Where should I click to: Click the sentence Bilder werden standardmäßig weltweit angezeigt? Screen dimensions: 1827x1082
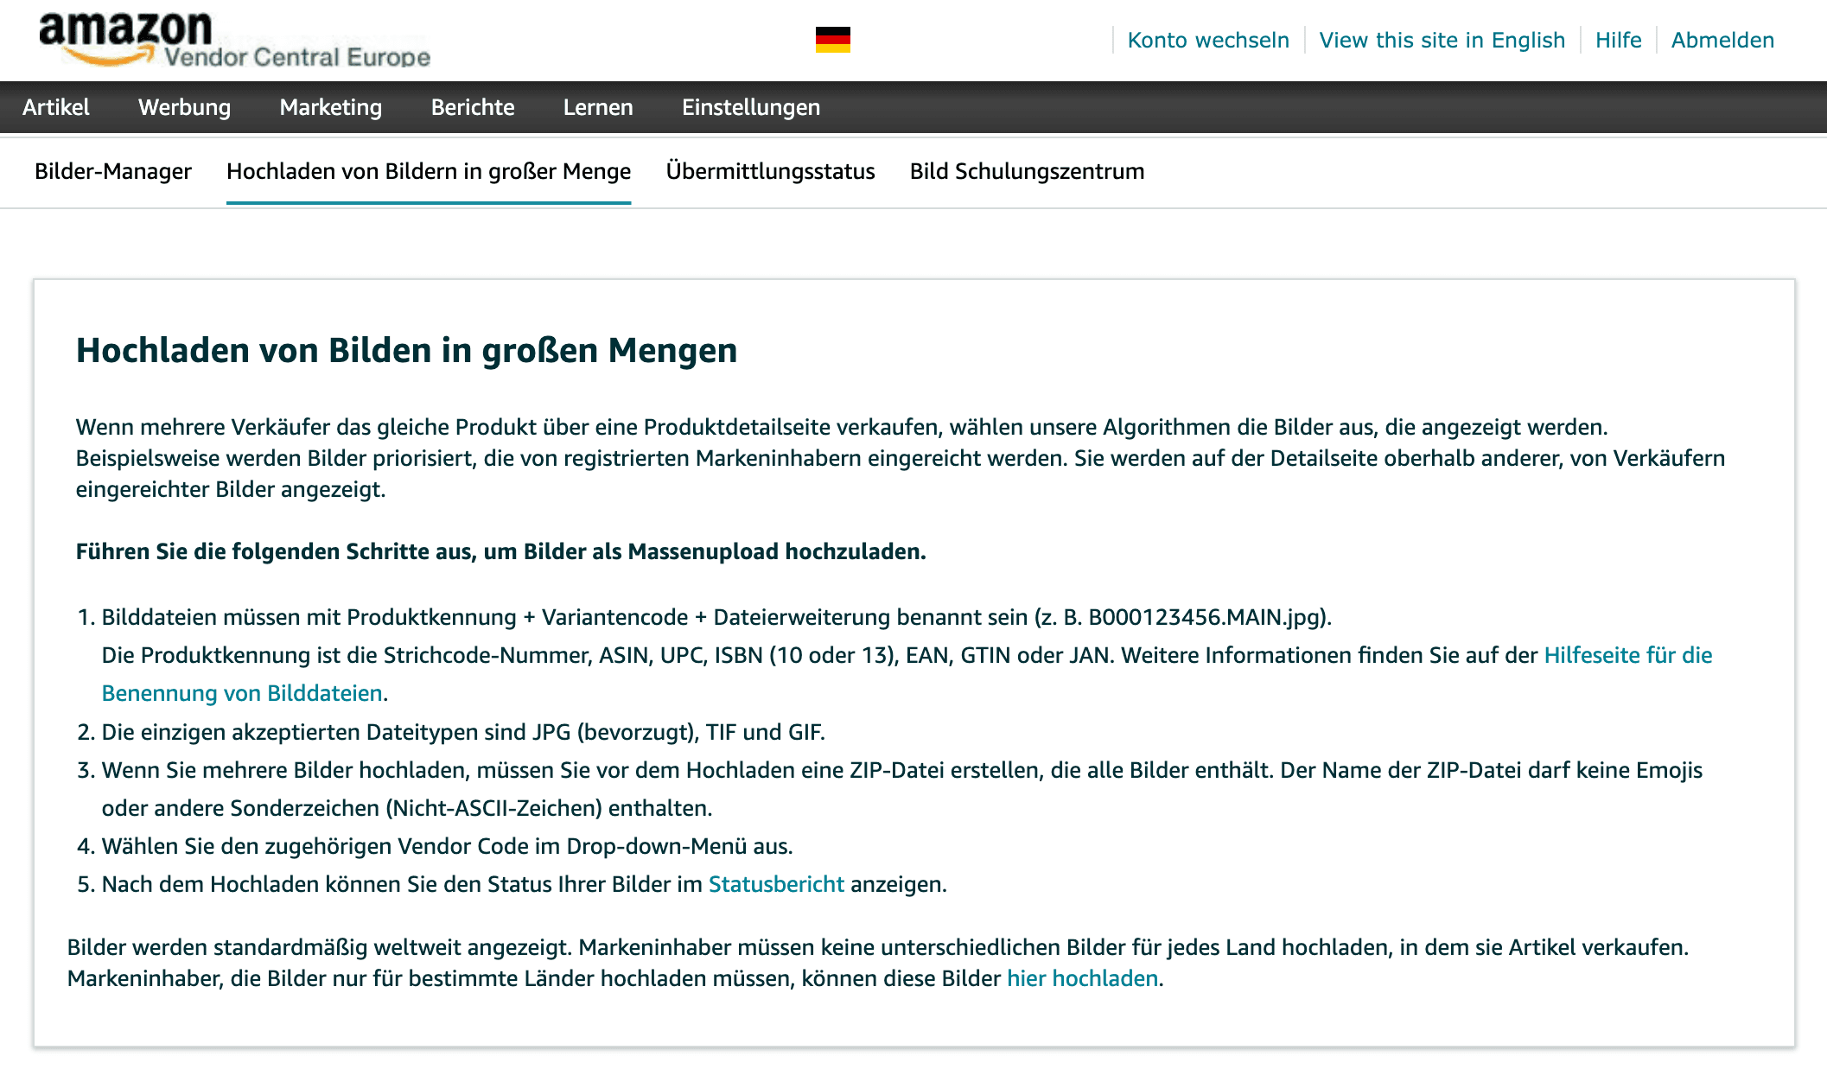(319, 947)
